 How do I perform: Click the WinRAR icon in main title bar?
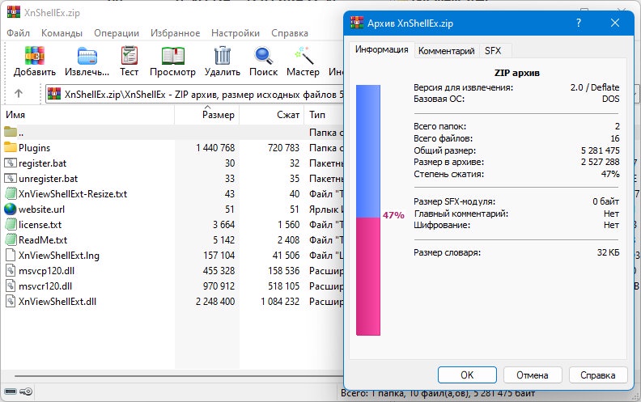[14, 12]
